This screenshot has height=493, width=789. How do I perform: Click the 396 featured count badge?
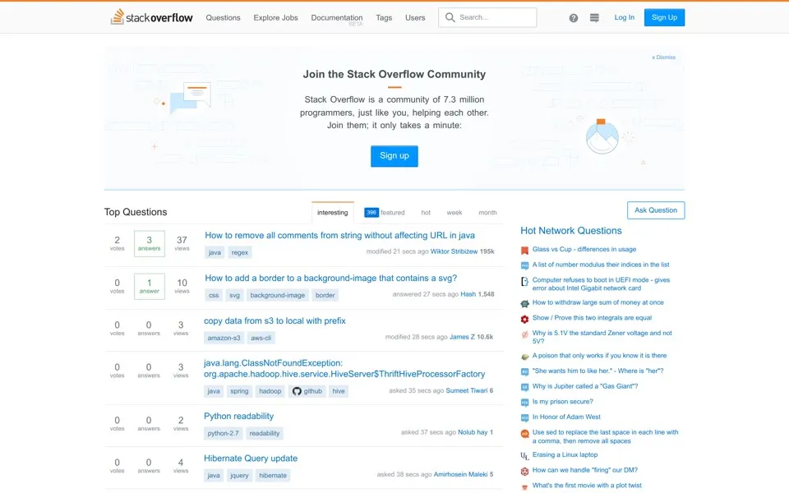click(x=371, y=213)
